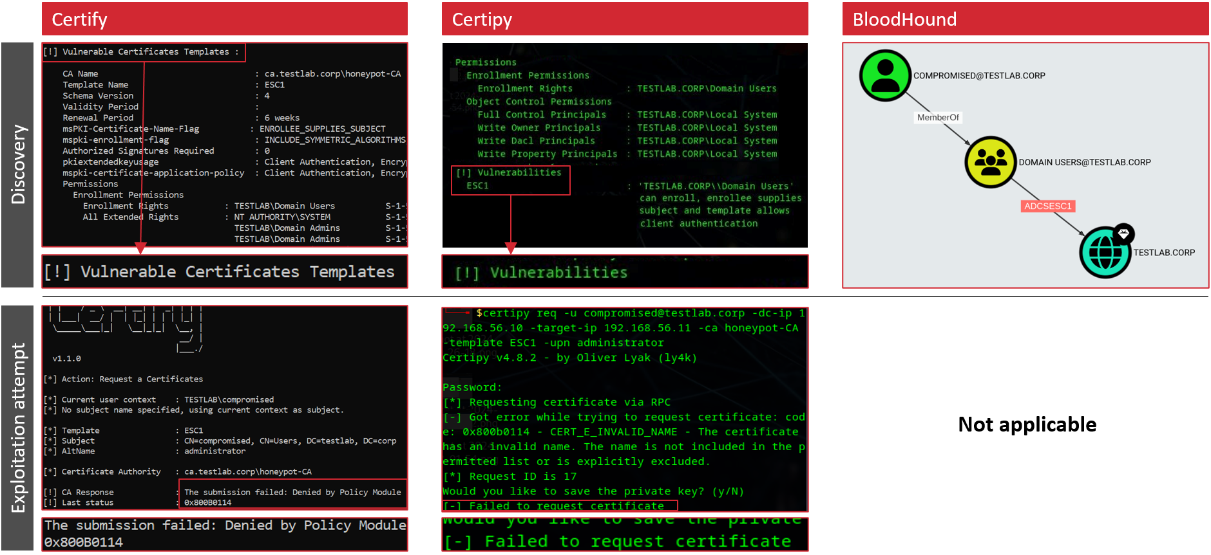The image size is (1211, 555).
Task: Click the CA Name line in Certify output
Action: [231, 74]
